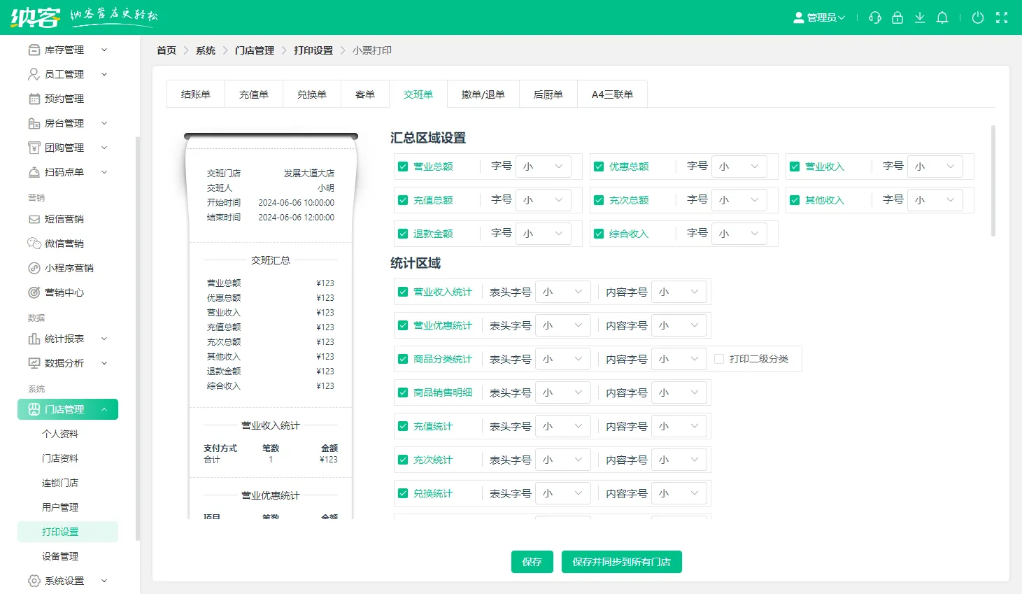This screenshot has height=594, width=1022.
Task: Open 营业优惠统计 内容字号 dropdown
Action: point(679,325)
